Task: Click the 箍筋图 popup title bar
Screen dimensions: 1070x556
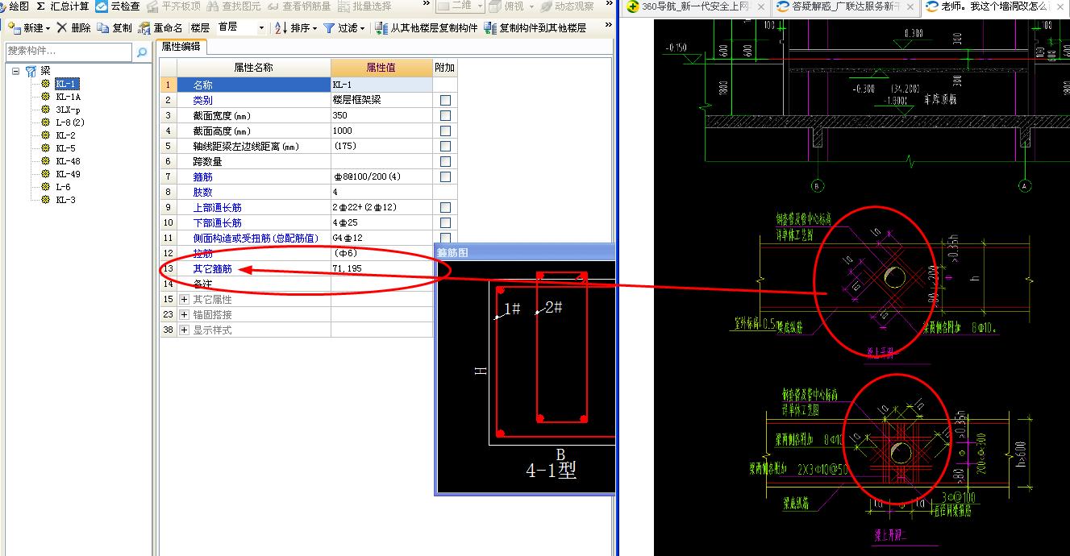Action: (525, 252)
